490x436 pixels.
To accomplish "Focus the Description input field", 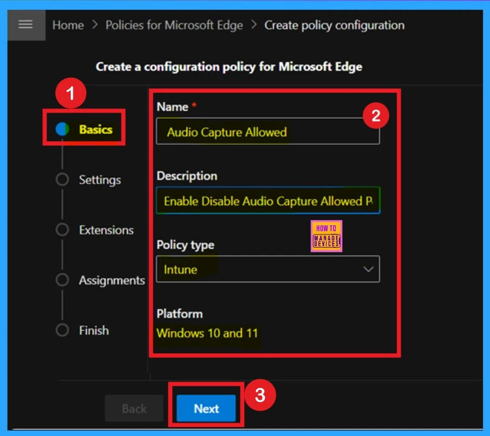I will (268, 200).
